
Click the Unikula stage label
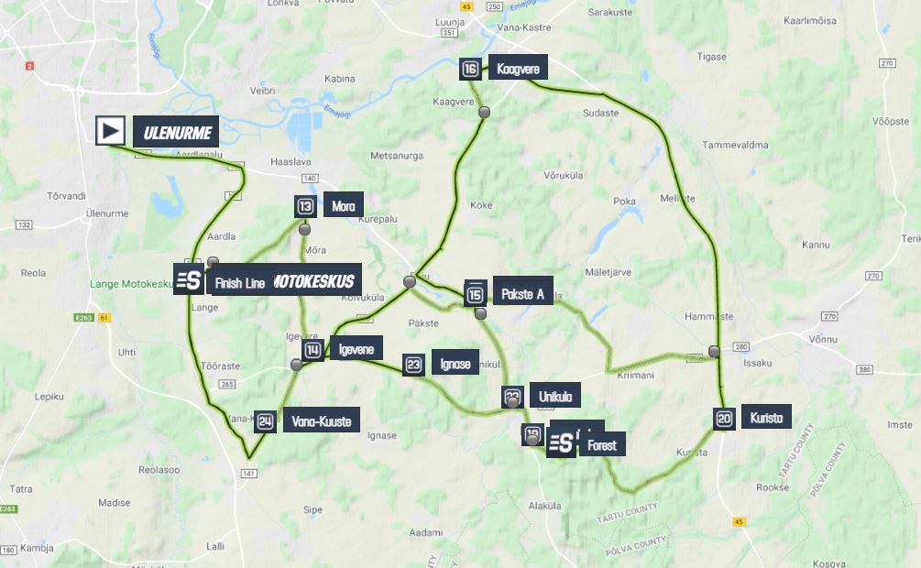point(555,395)
